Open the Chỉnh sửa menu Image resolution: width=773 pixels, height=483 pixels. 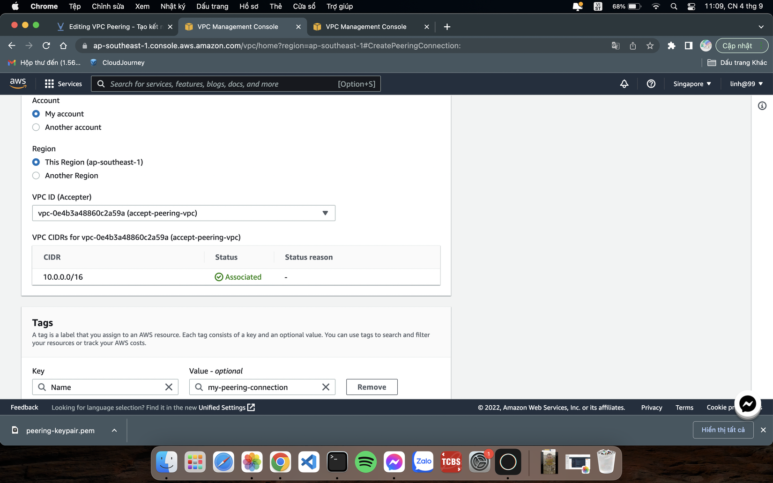click(108, 6)
